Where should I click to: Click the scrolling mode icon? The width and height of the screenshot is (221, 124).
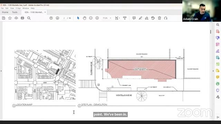[125, 18]
